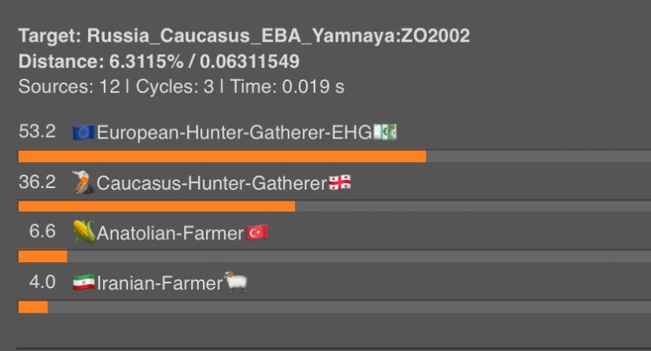Click the volcano emoji next to Caucasus
This screenshot has width=651, height=351.
pos(83,183)
